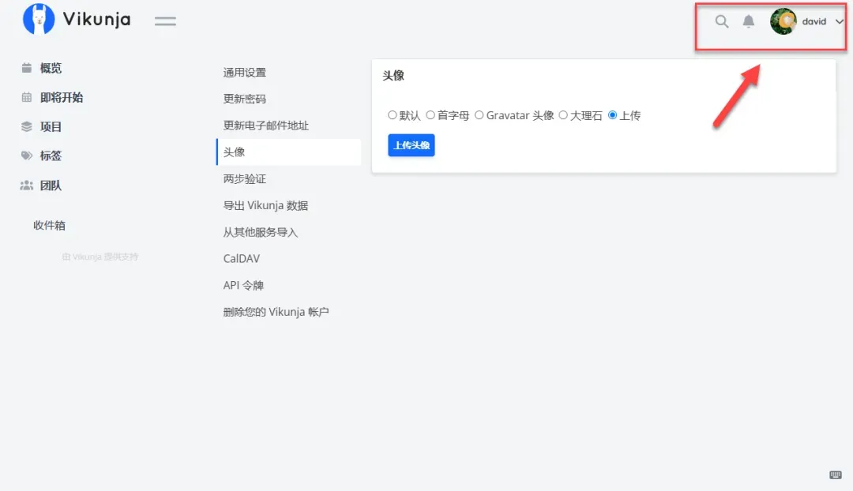Click the 标签 tags icon
This screenshot has height=491, width=853.
27,156
